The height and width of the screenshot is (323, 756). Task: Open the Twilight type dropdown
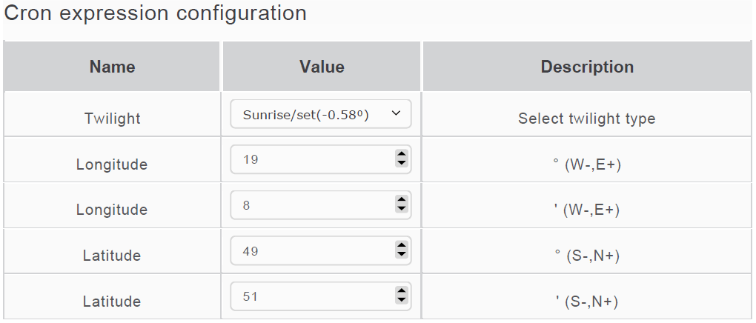point(320,114)
